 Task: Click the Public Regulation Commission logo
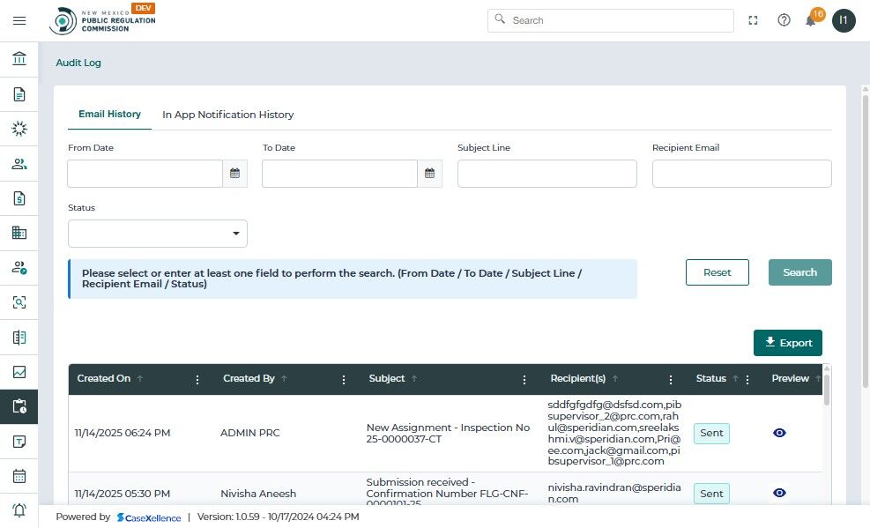click(102, 20)
